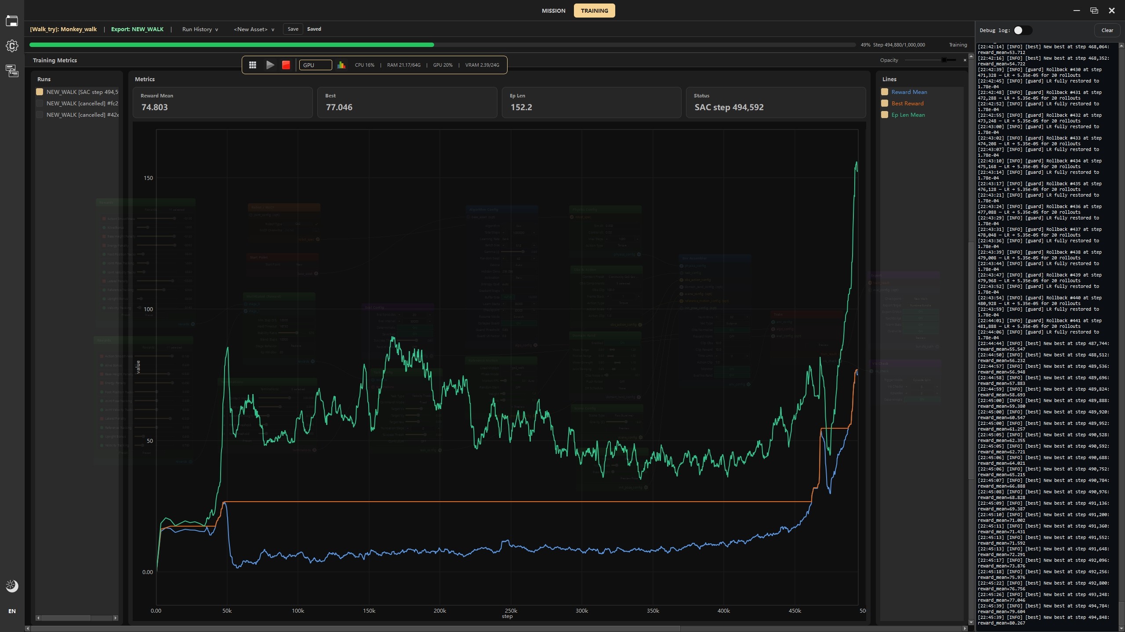Close the Training Metrics panel with small x
1125x632 pixels.
[965, 60]
